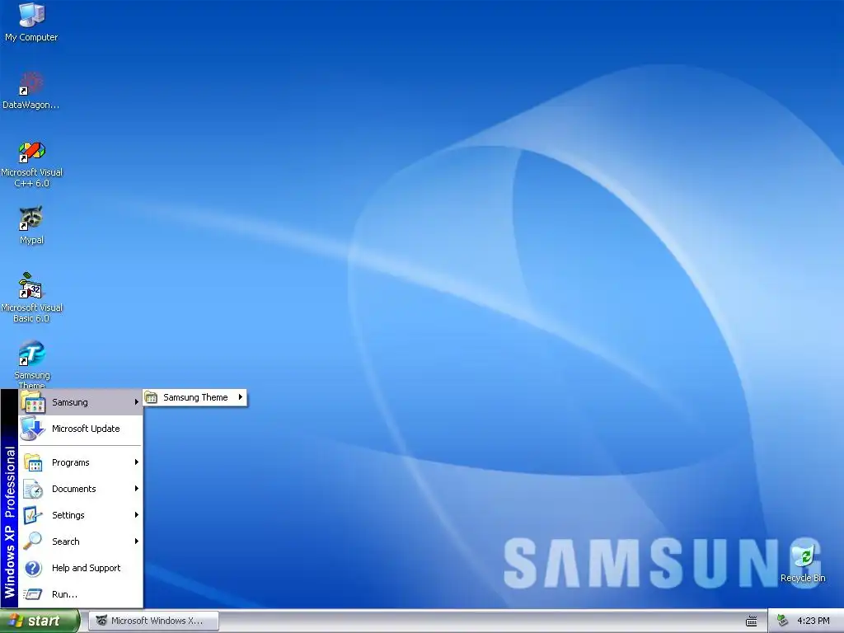Expand the arrow next to Samsung
Image resolution: width=844 pixels, height=633 pixels.
click(x=137, y=402)
